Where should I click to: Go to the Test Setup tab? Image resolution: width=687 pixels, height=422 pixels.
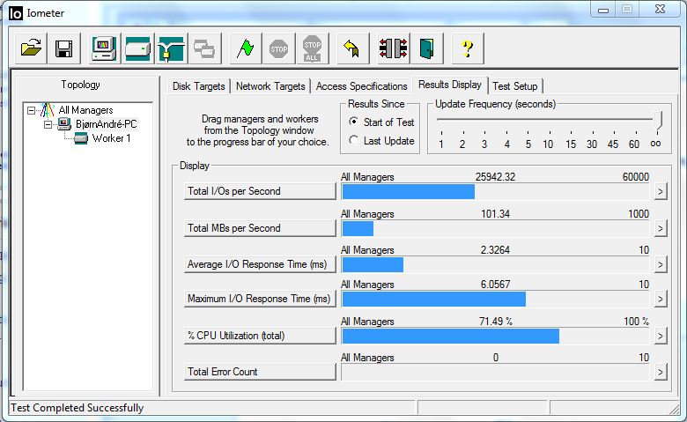coord(515,86)
